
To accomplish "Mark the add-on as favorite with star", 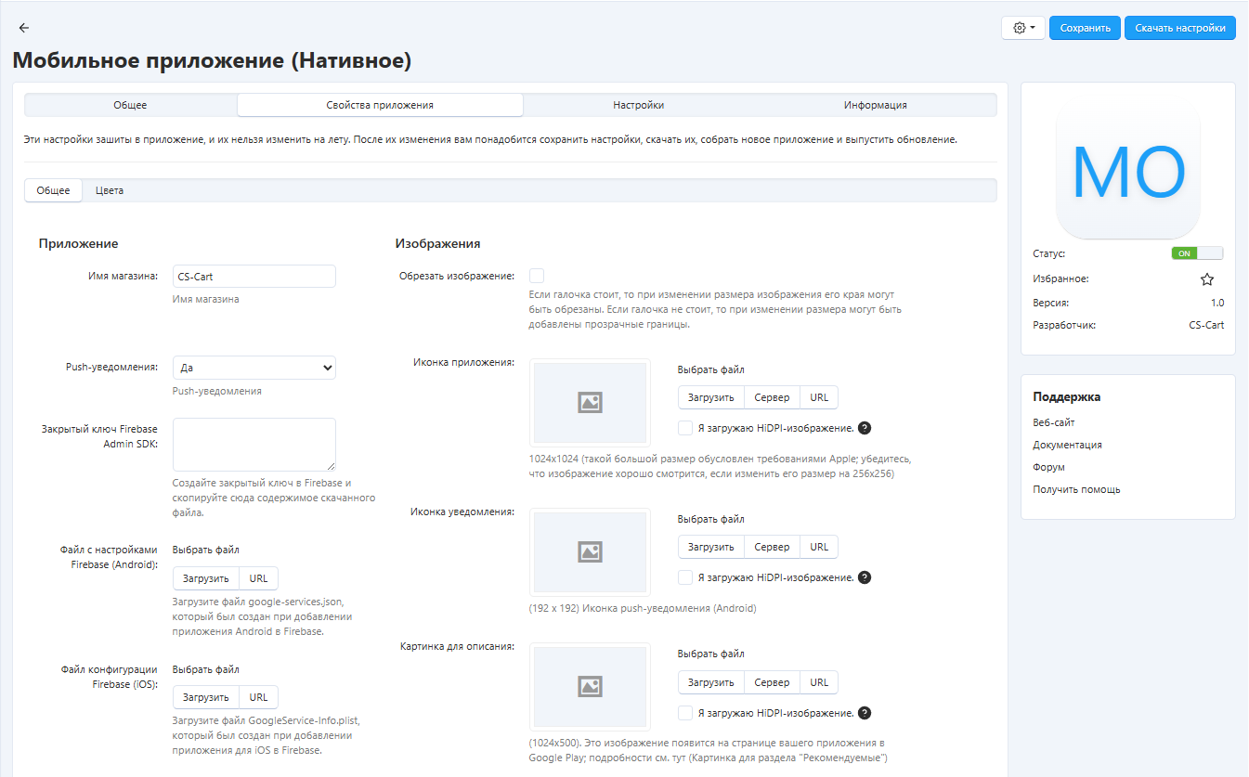I will pos(1206,279).
